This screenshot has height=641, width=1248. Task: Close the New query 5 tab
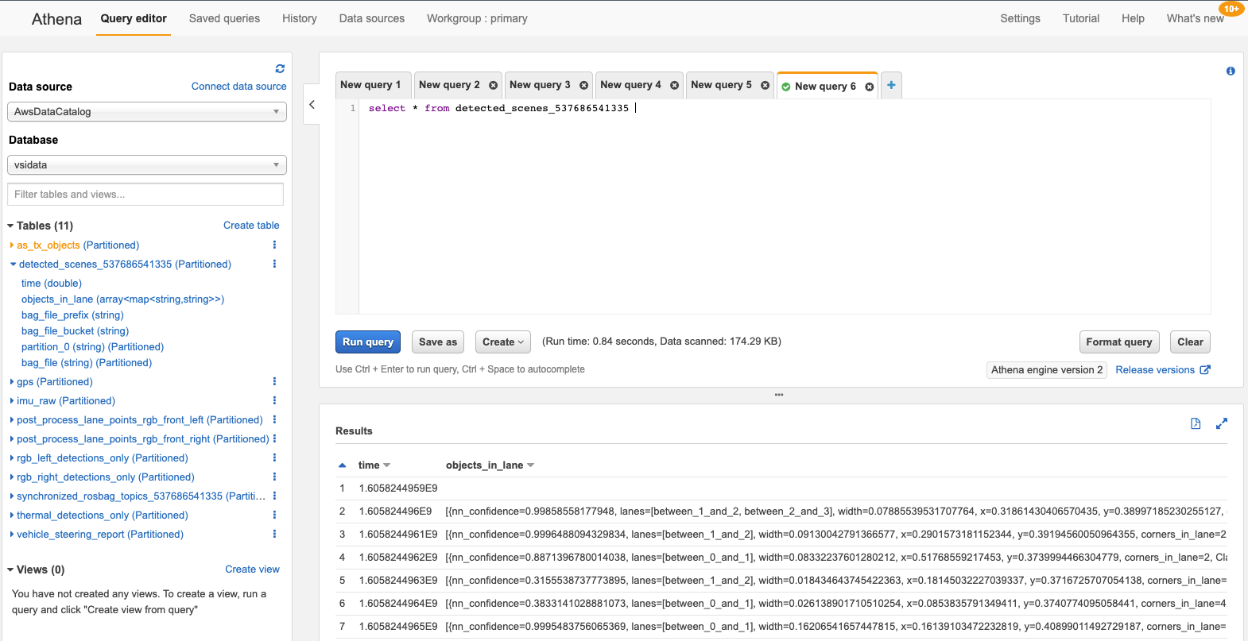point(765,86)
